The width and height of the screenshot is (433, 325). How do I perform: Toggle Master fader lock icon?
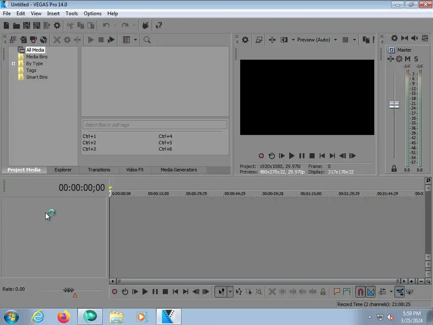tap(394, 168)
